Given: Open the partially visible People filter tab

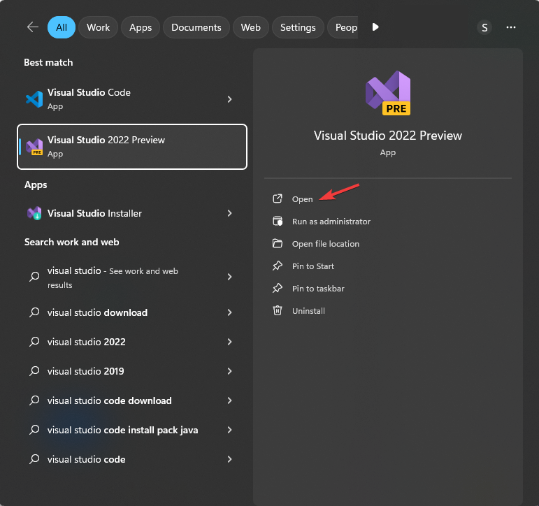Looking at the screenshot, I should tap(343, 27).
